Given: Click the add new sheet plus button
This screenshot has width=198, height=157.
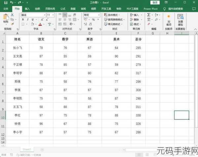Looking at the screenshot, I should [x=42, y=150].
